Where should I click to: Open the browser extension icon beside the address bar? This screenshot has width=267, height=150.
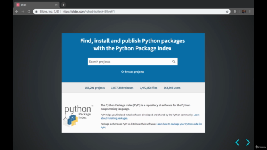pyautogui.click(x=235, y=12)
